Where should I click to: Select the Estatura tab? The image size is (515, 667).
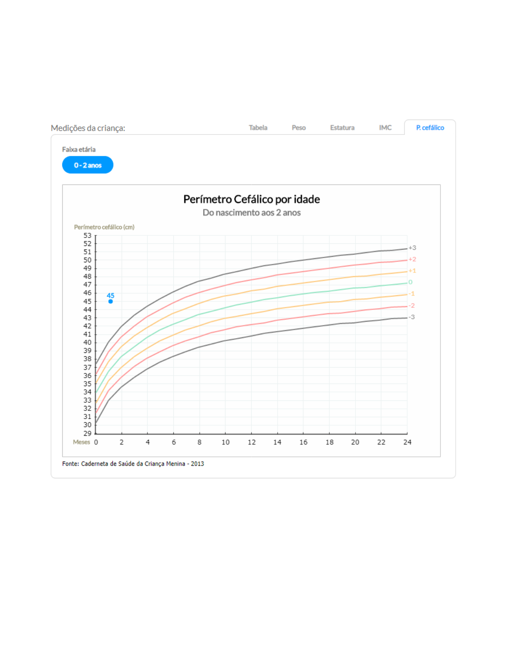pos(342,128)
